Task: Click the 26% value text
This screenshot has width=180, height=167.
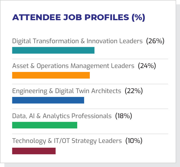Action: click(155, 41)
